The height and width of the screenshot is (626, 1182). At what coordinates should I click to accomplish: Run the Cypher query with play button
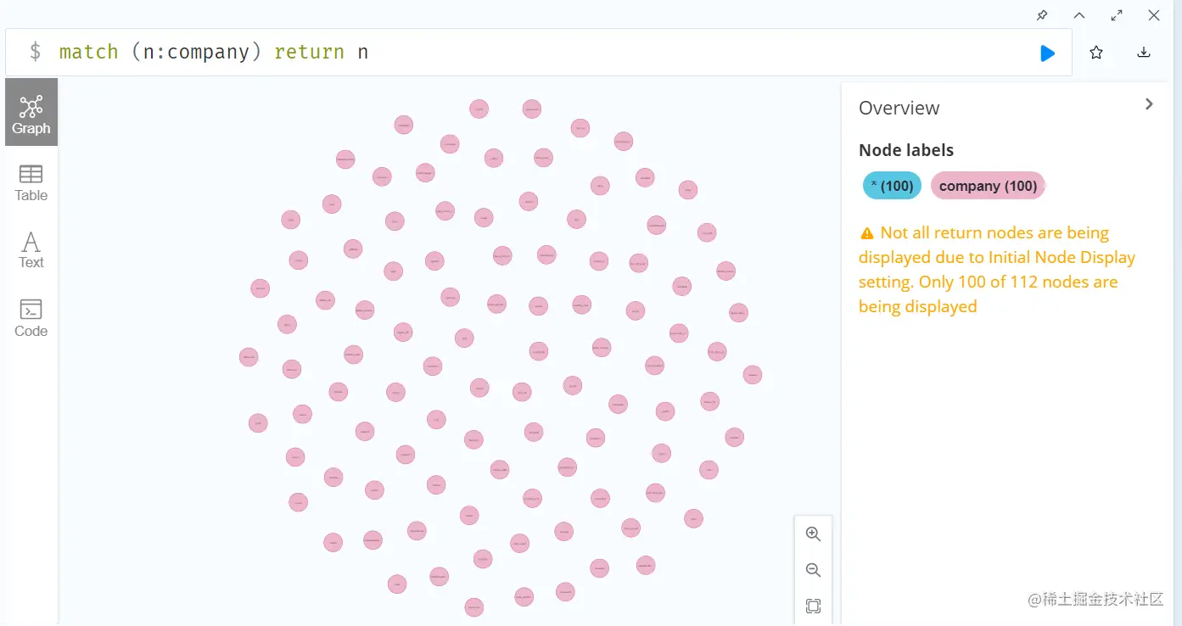[x=1047, y=53]
